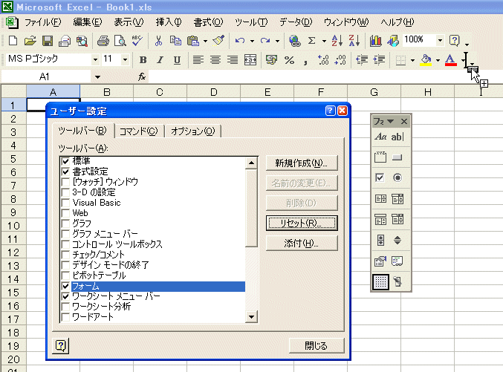Open the Chart Wizard icon

coord(375,41)
